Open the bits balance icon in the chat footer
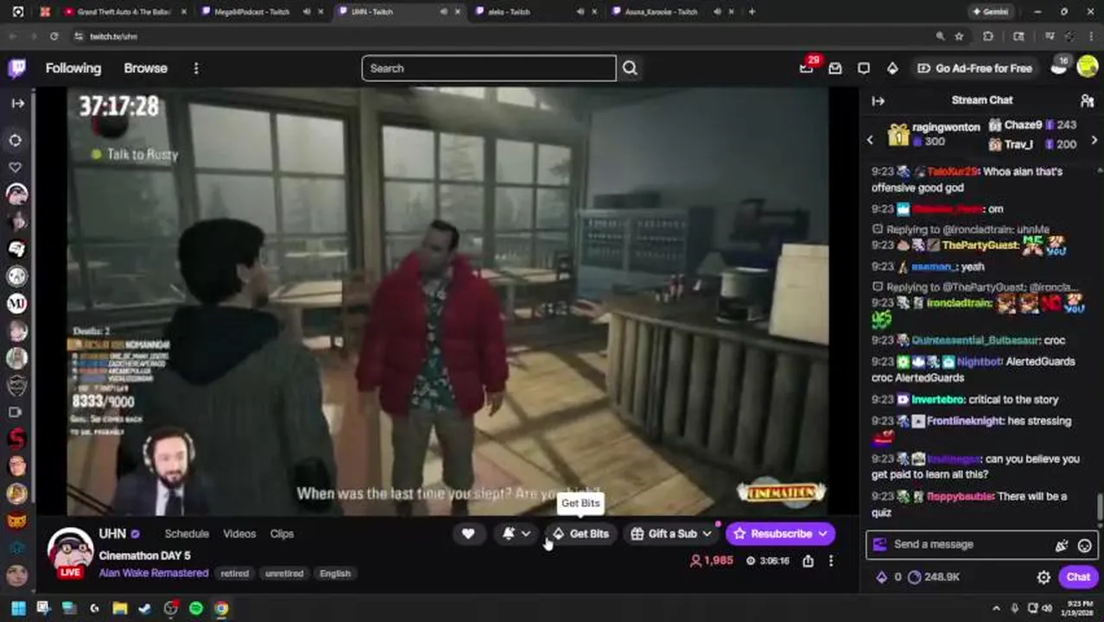The image size is (1104, 622). point(881,577)
